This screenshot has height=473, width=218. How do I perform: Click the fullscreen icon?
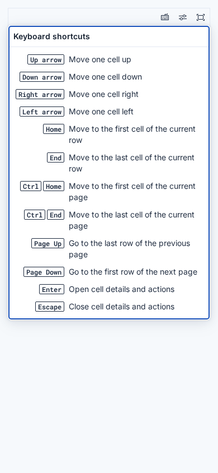tap(201, 17)
